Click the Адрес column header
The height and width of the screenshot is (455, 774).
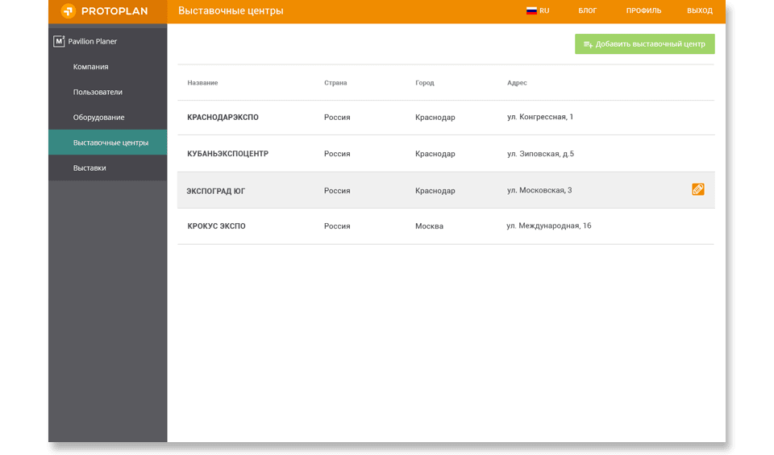pos(517,83)
